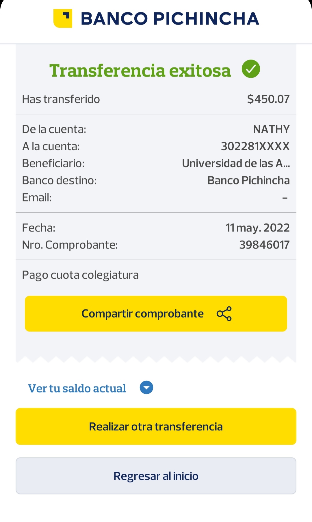Tap Regresar al inicio button

156,476
